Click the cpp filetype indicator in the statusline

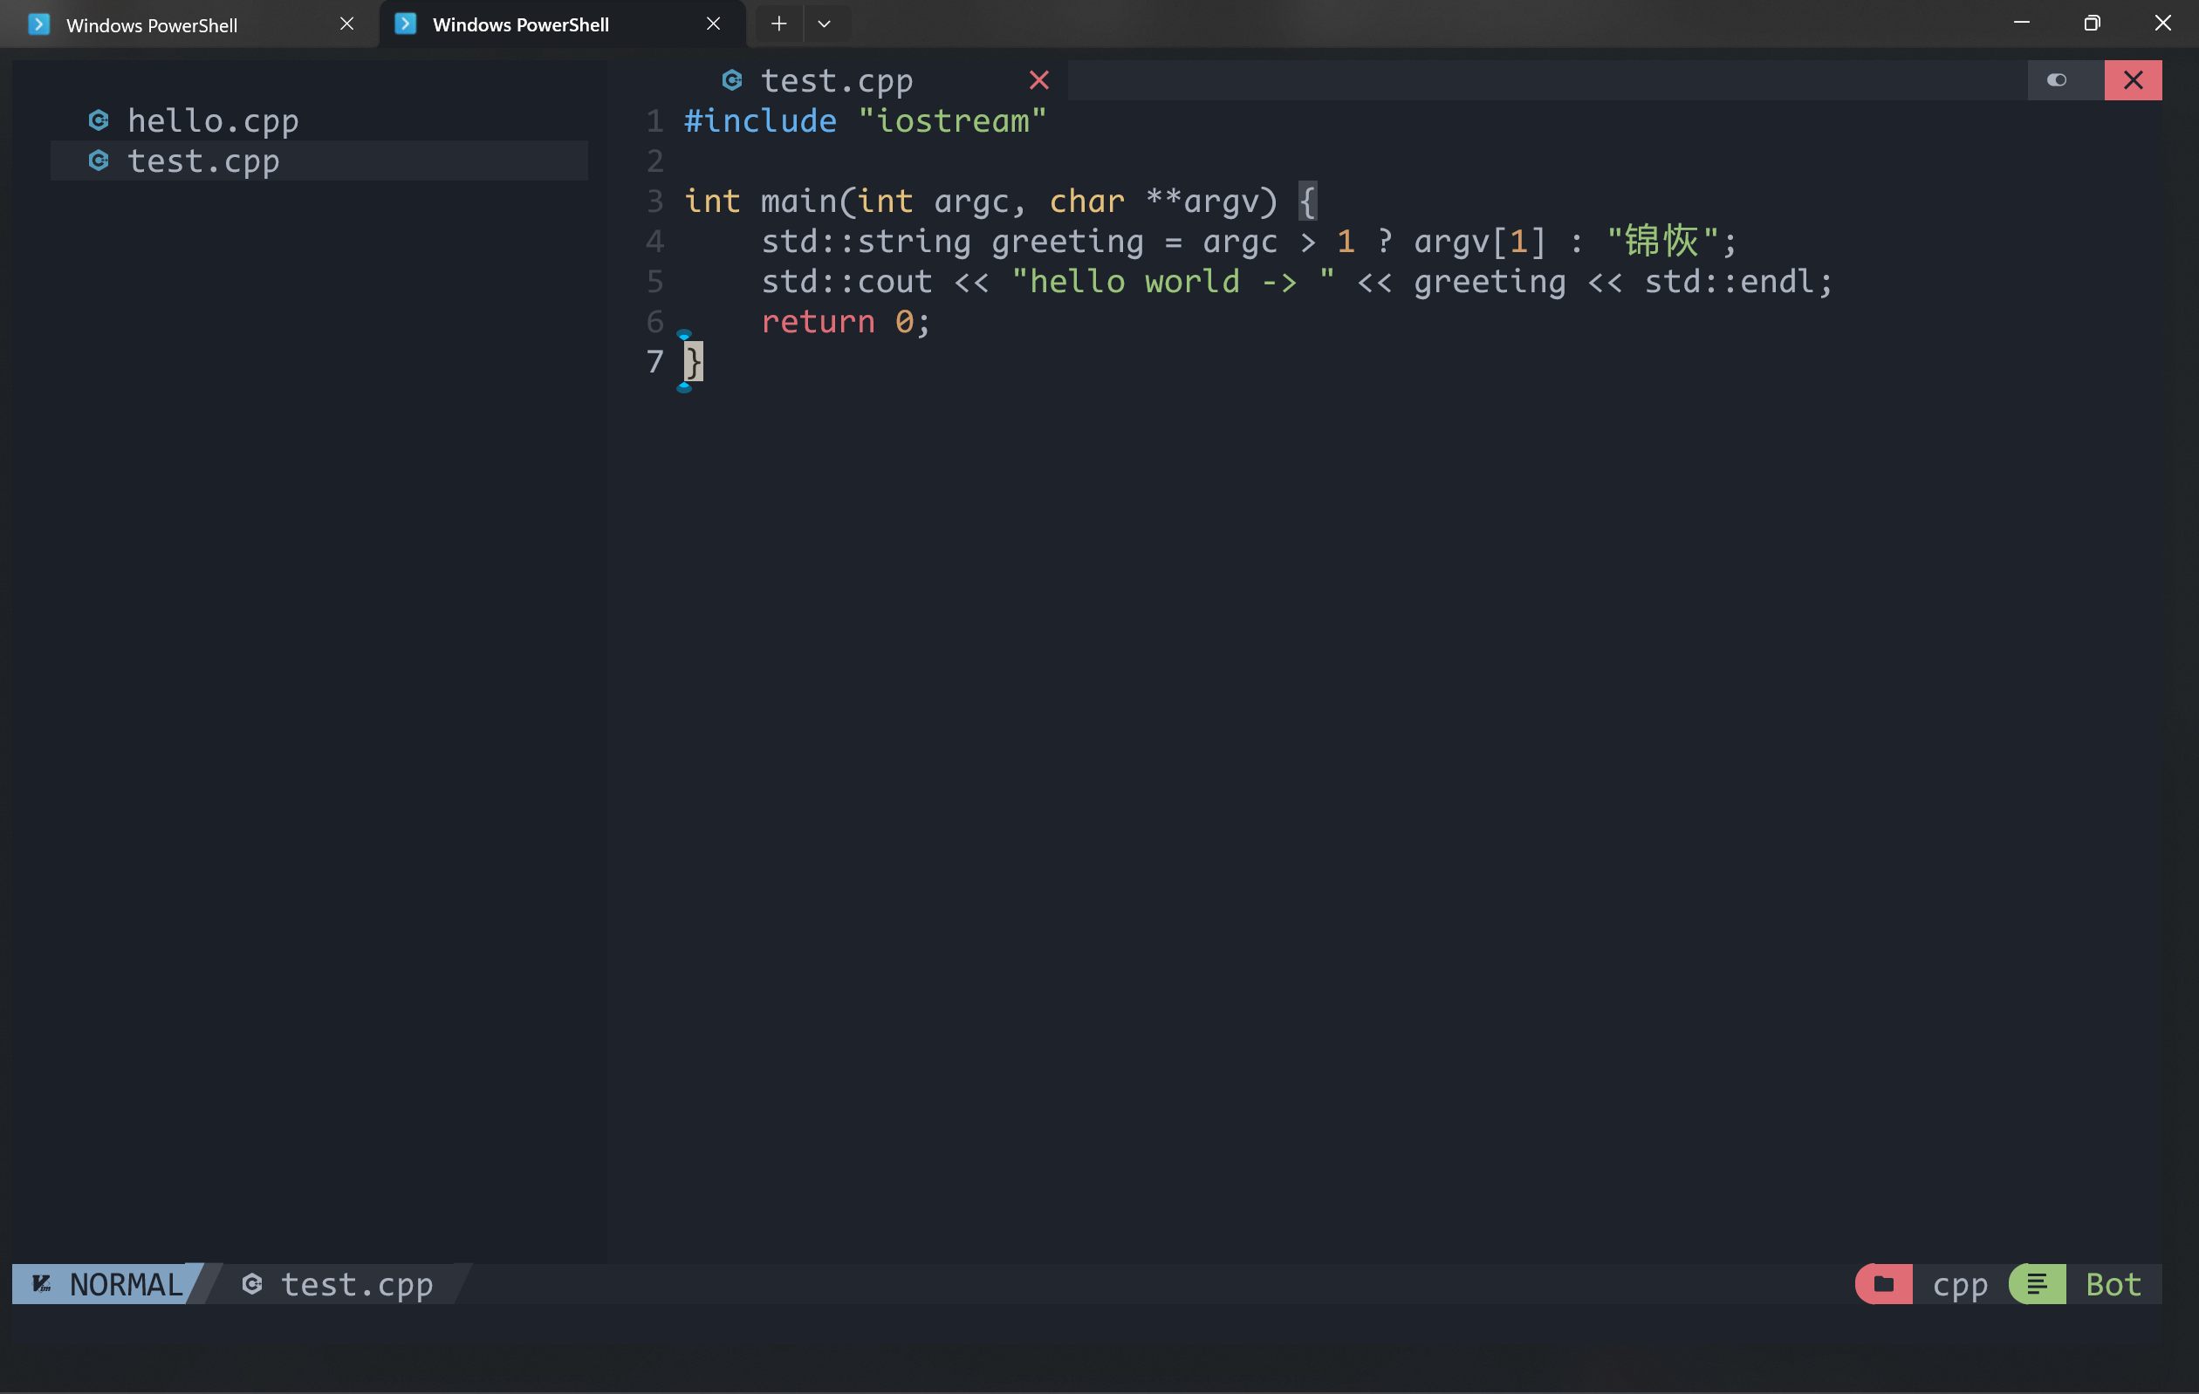[x=1959, y=1283]
